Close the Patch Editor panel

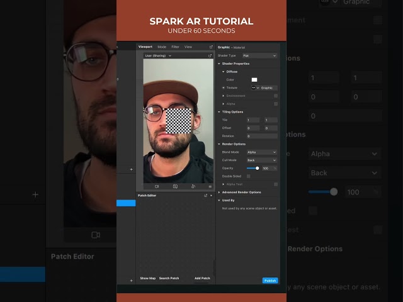point(212,196)
